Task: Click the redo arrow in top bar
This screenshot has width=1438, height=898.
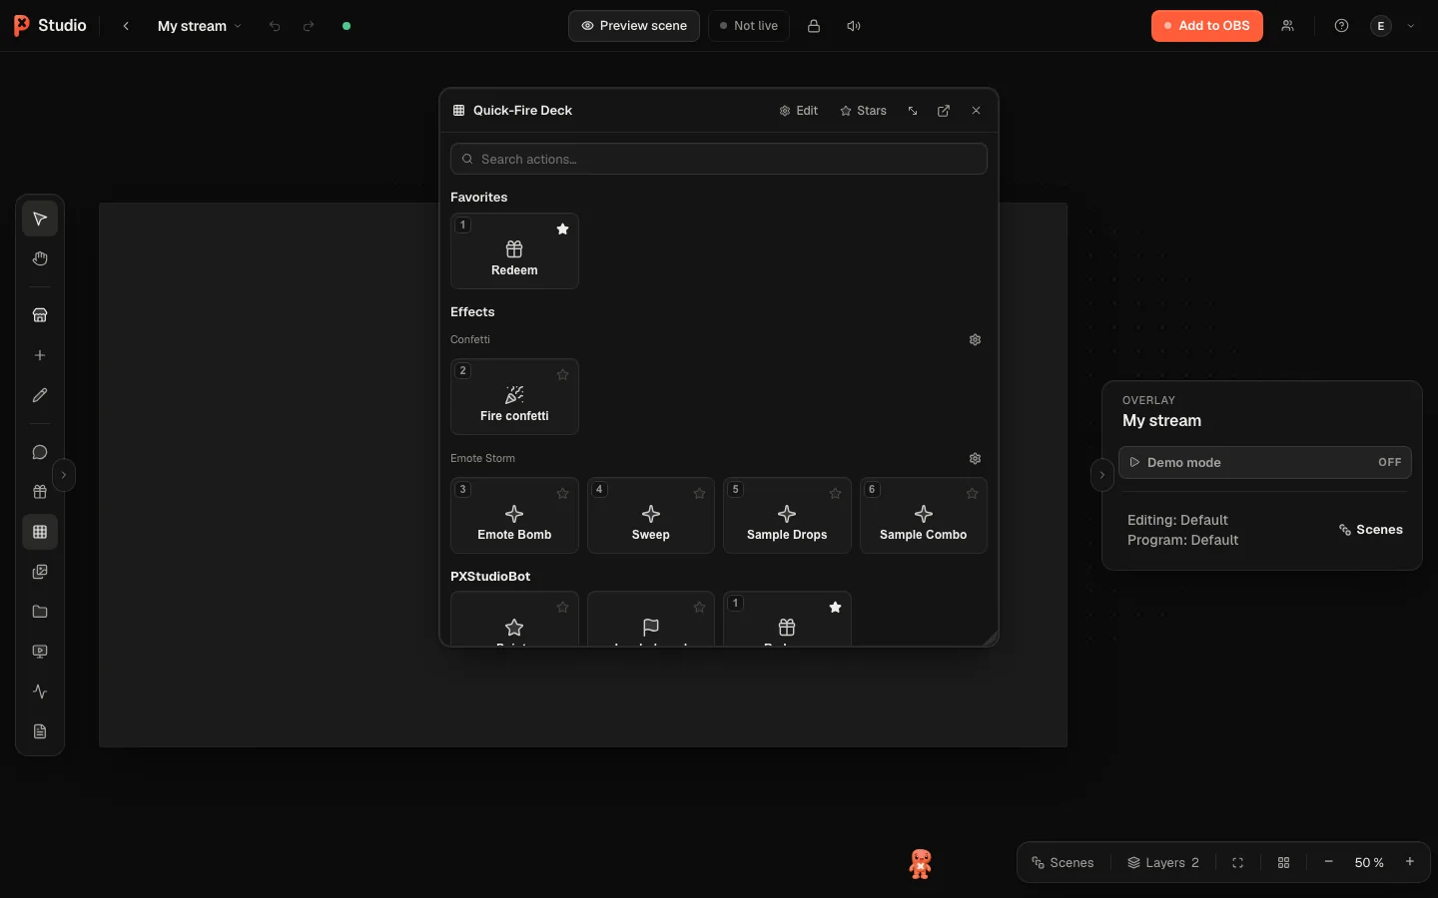Action: point(309,26)
